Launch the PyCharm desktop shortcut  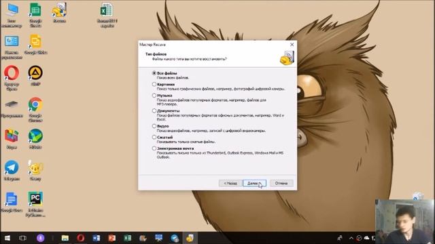pyautogui.click(x=35, y=204)
